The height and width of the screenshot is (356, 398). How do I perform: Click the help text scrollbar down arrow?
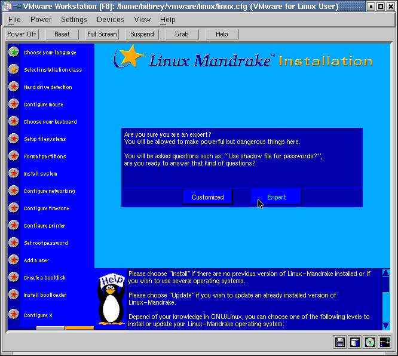click(x=385, y=325)
